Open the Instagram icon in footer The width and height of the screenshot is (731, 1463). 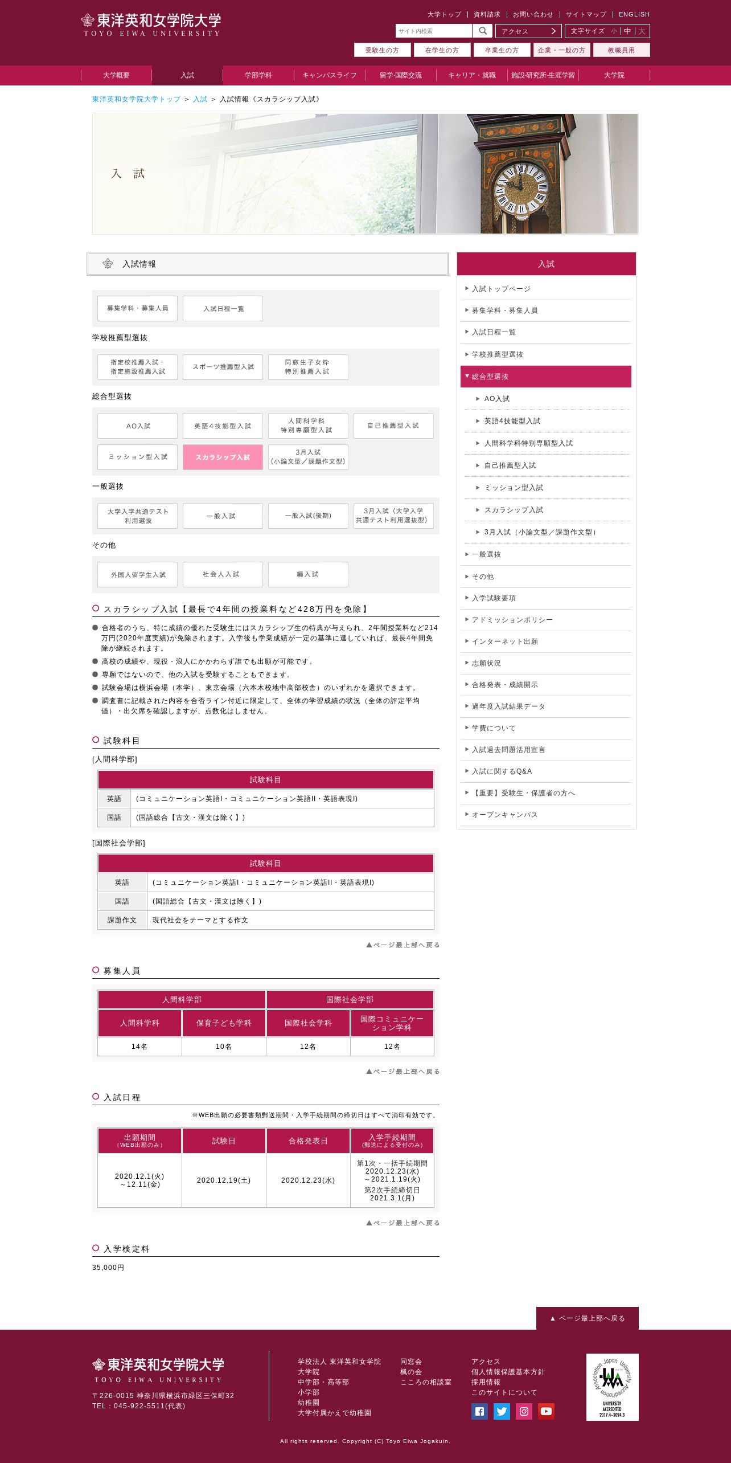point(524,1411)
